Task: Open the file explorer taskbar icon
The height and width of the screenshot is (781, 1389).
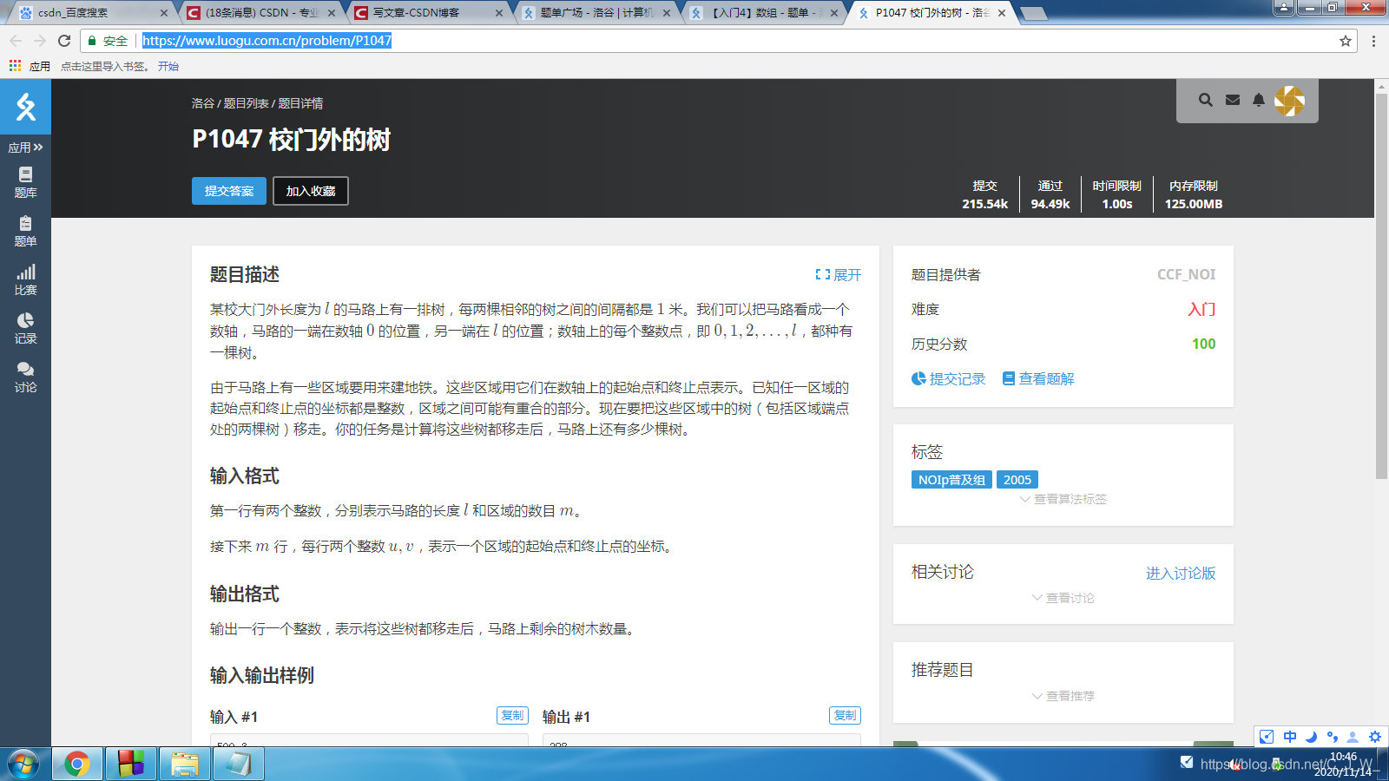Action: click(x=185, y=765)
